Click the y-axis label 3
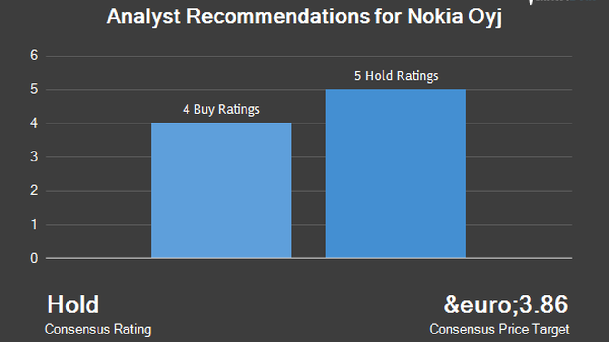The image size is (609, 342). (34, 157)
